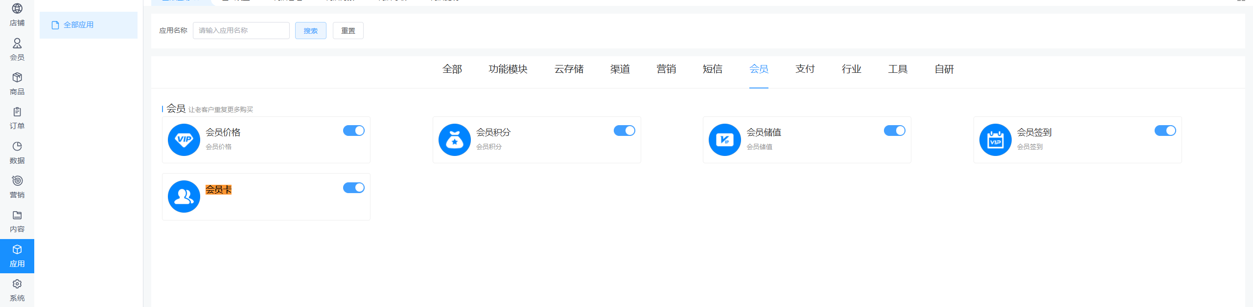Click the 会员积分 money bag icon

[x=455, y=140]
